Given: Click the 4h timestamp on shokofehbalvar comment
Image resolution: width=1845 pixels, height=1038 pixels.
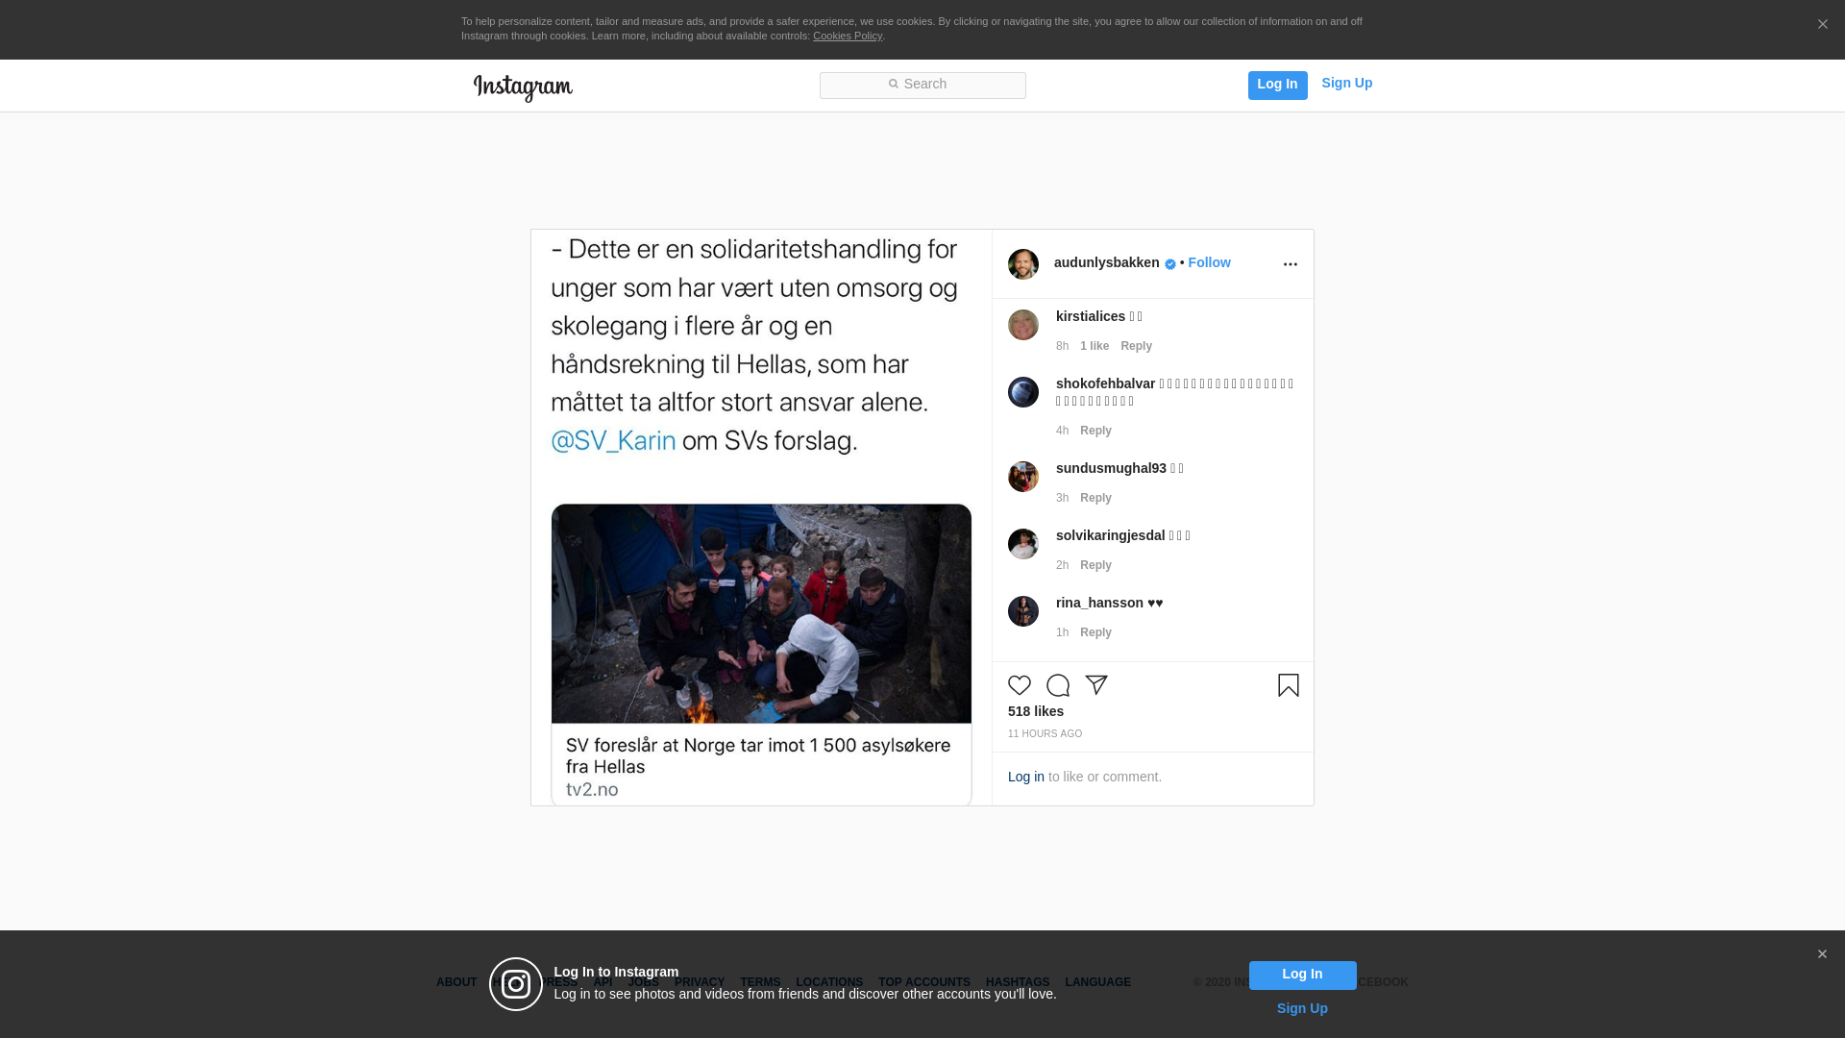Looking at the screenshot, I should [x=1062, y=431].
